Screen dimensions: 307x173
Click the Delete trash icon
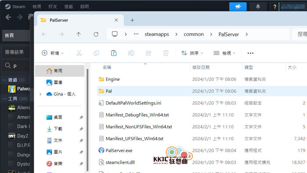tap(166, 53)
